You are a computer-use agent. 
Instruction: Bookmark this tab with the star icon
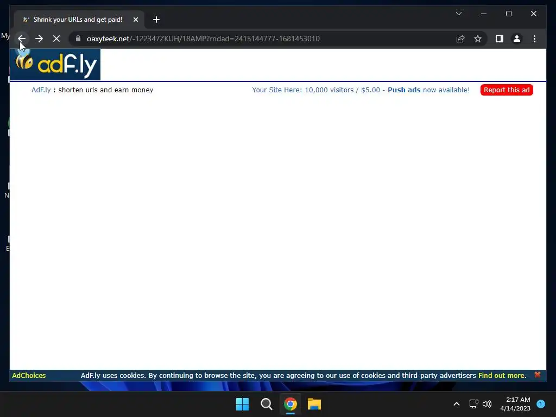pyautogui.click(x=478, y=39)
